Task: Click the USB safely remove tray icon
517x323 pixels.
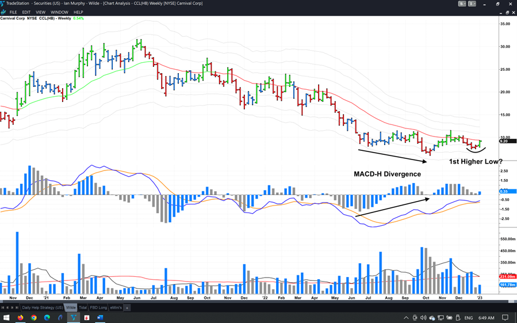Action: 458,318
